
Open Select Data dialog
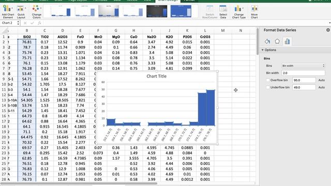tap(223, 12)
